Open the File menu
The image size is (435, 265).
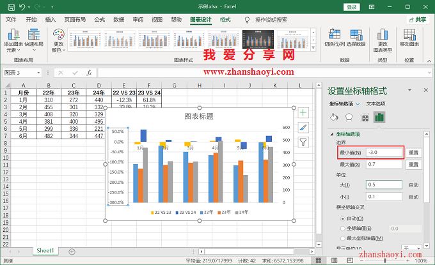[x=11, y=20]
